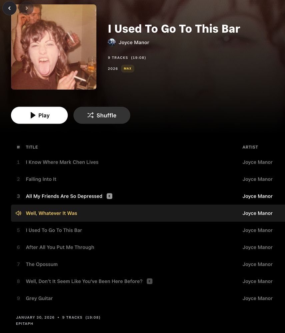Click the number column header symbol

18,147
